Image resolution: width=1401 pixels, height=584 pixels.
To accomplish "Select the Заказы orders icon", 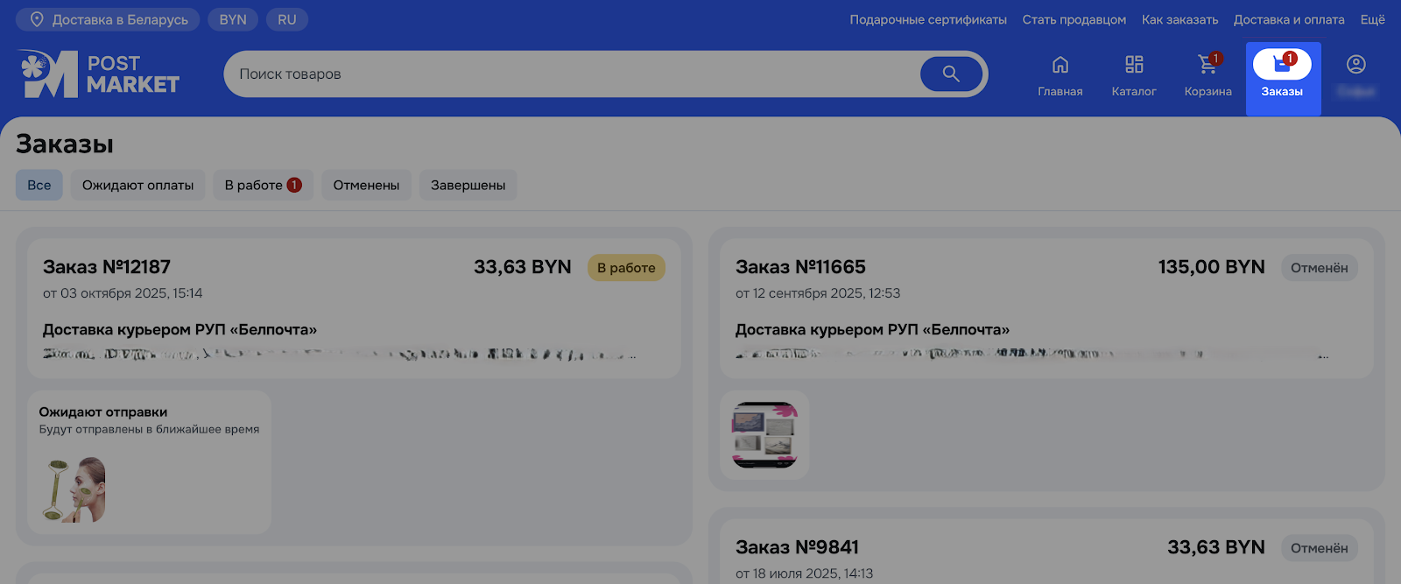I will (x=1282, y=66).
